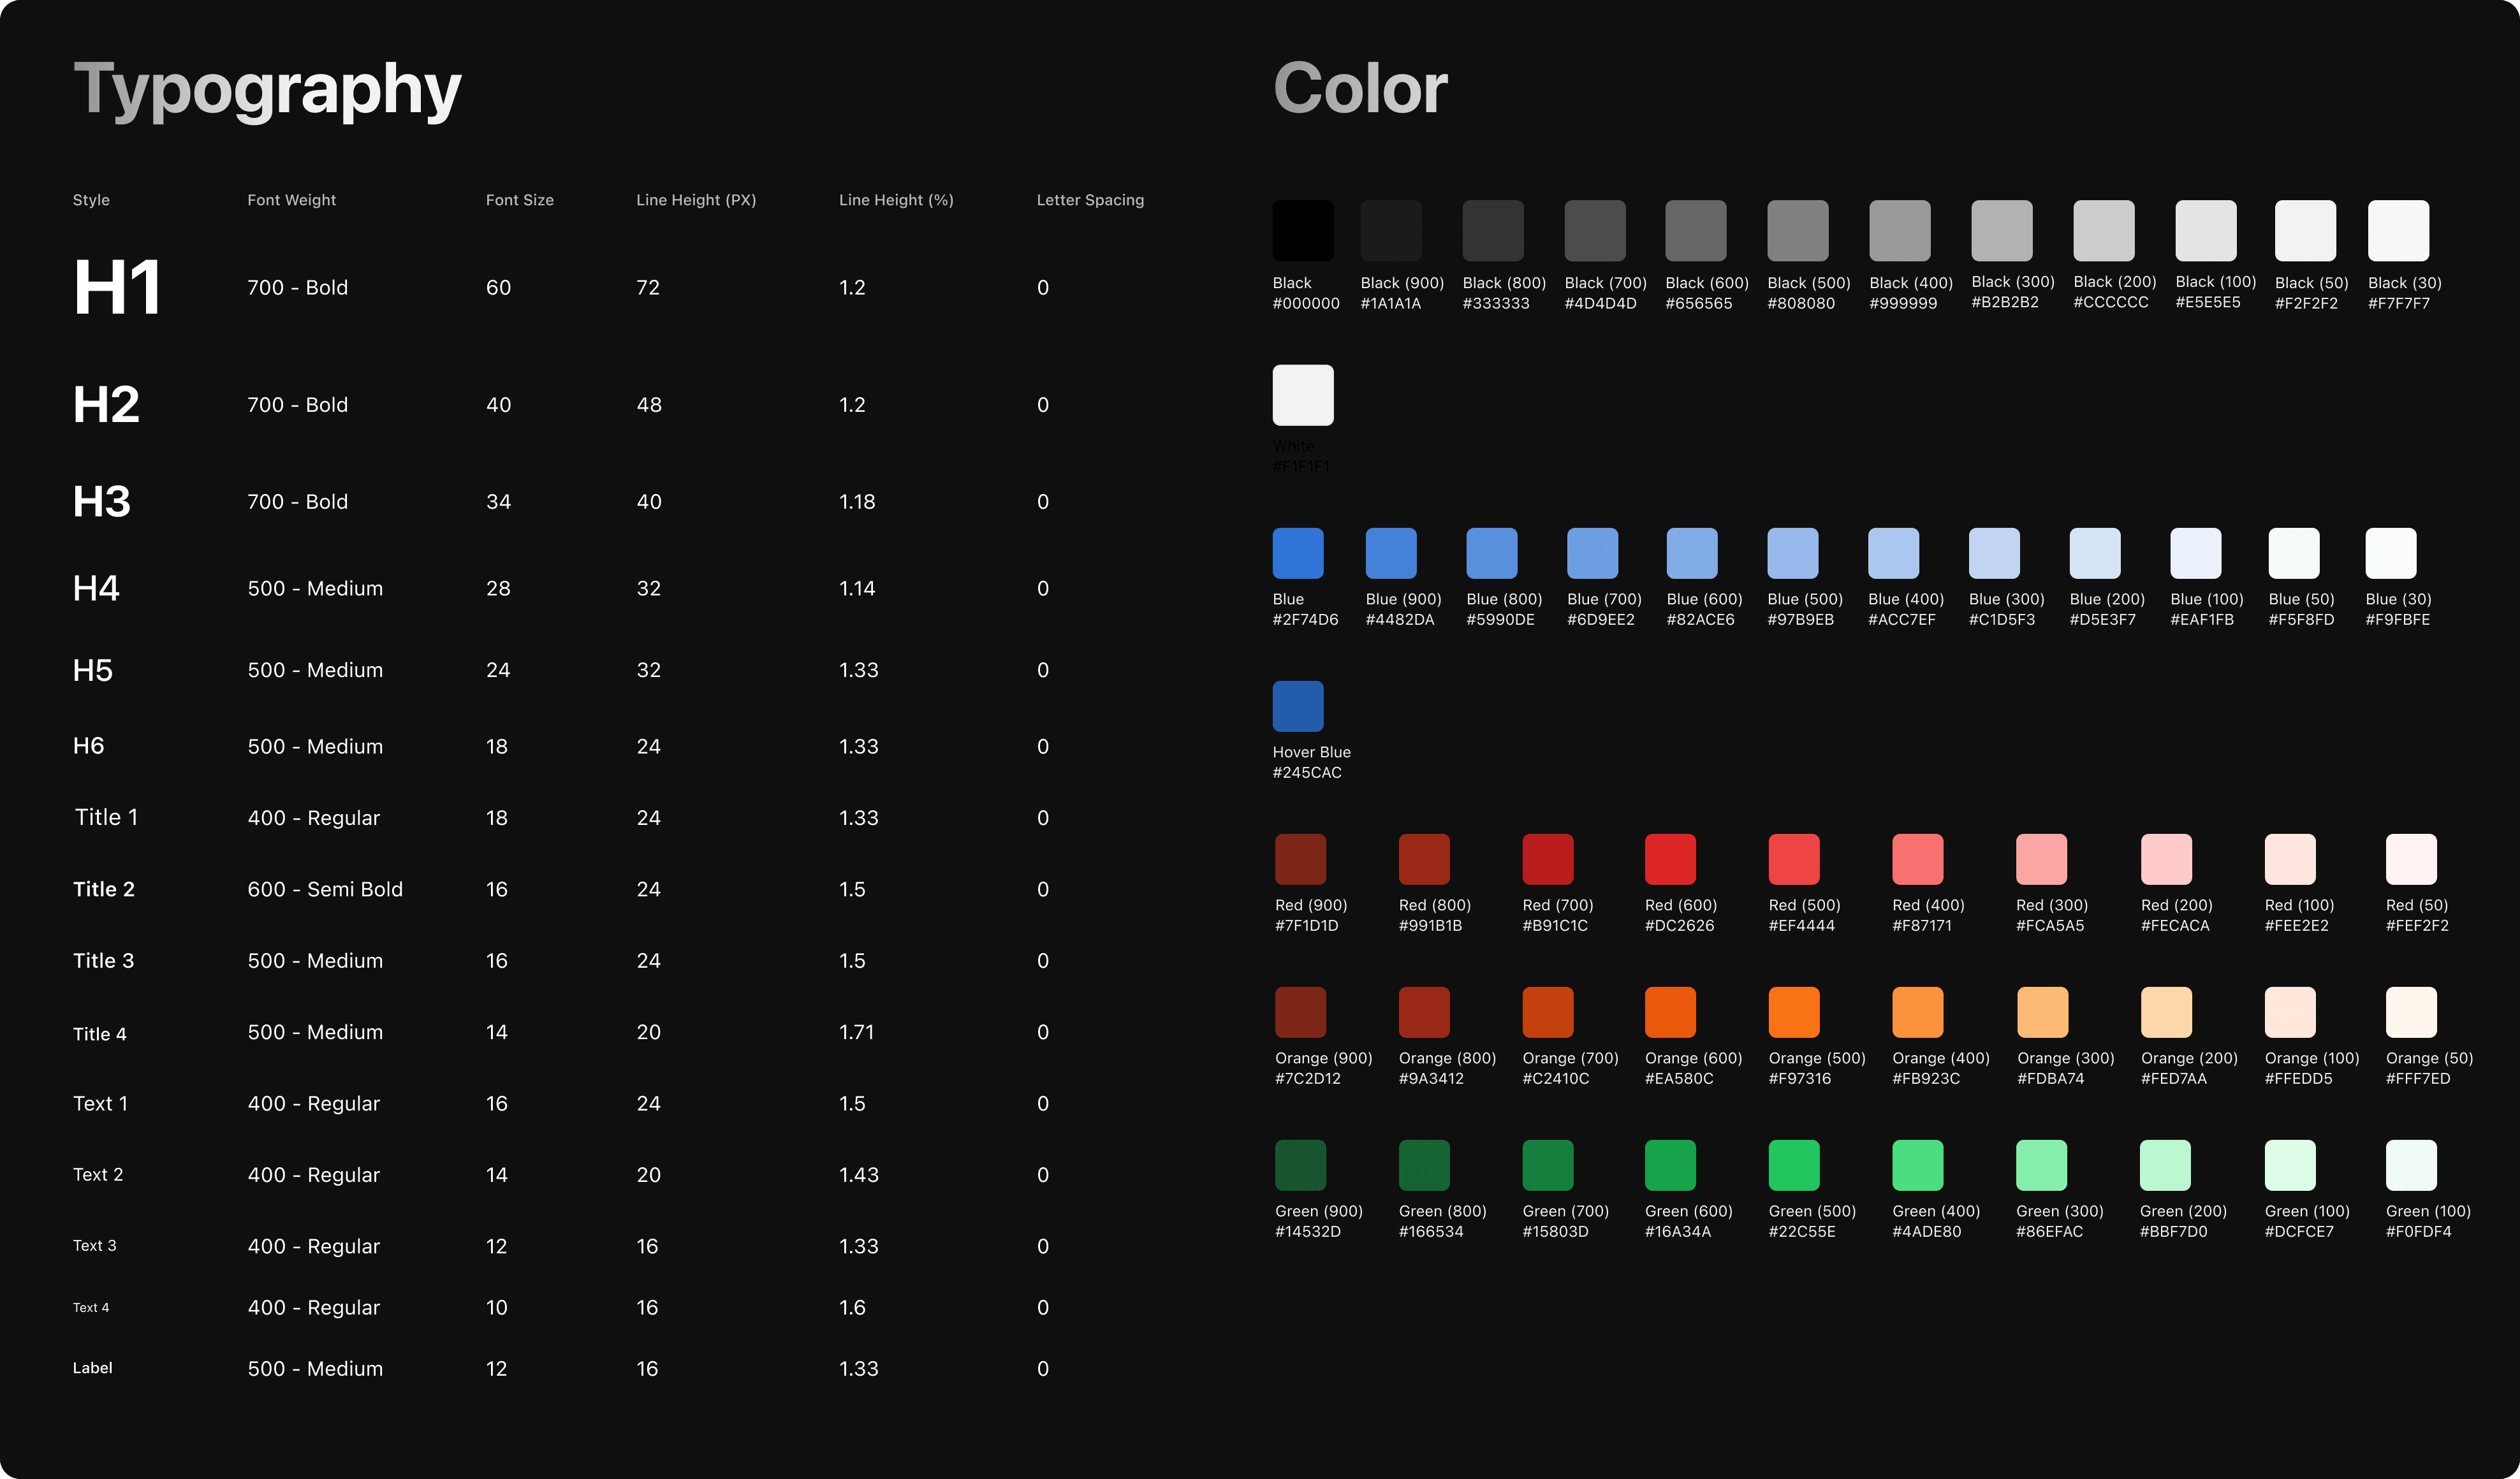Viewport: 2520px width, 1479px height.
Task: Pick the Black (30) #F7F7F7 swatch
Action: pos(2399,230)
